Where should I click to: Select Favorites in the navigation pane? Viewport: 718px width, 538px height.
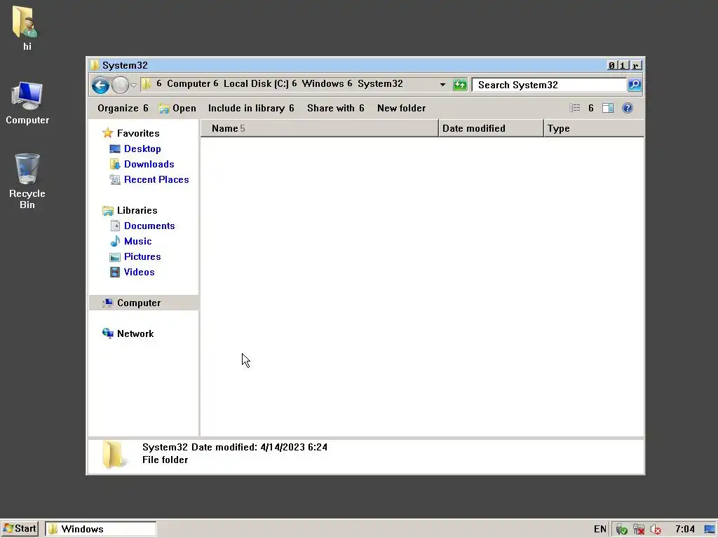(x=138, y=133)
